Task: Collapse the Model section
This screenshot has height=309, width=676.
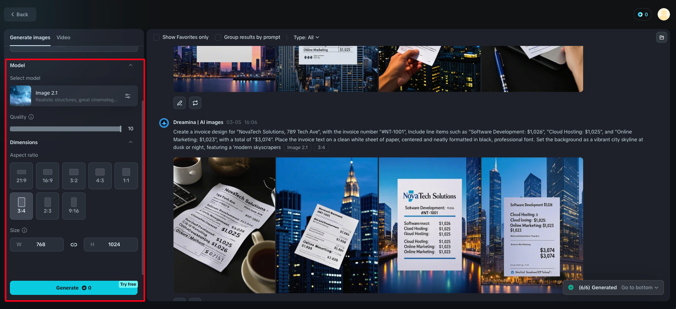Action: pyautogui.click(x=130, y=65)
